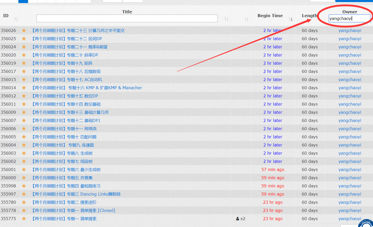Toggle favorite star for contest 356020
The height and width of the screenshot is (227, 373).
coord(24,55)
